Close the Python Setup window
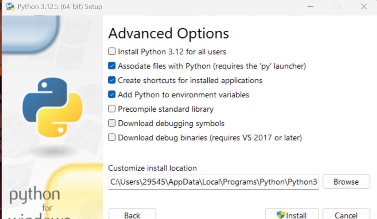Viewport: 377px width, 219px height. 364,7
